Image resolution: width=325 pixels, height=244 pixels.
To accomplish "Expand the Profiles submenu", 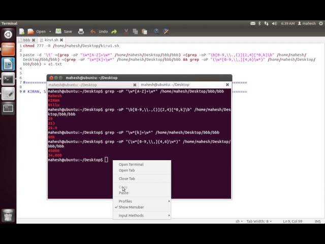I will coord(142,201).
